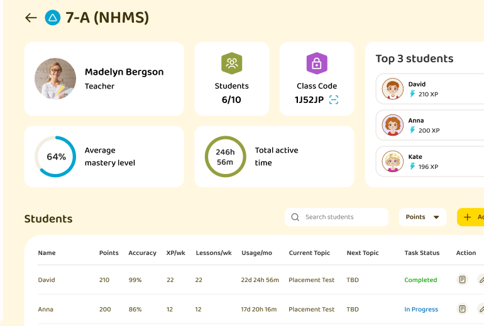Click David's Placement Test topic
The height and width of the screenshot is (326, 484).
pyautogui.click(x=311, y=280)
